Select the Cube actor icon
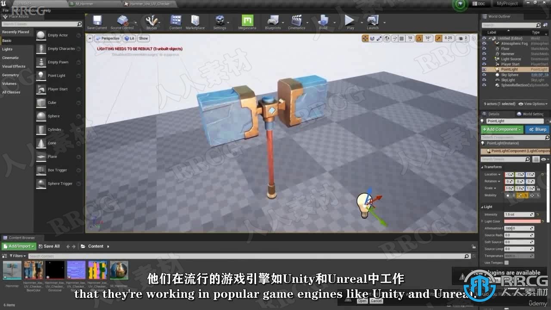Viewport: 551px width, 310px height. (41, 102)
